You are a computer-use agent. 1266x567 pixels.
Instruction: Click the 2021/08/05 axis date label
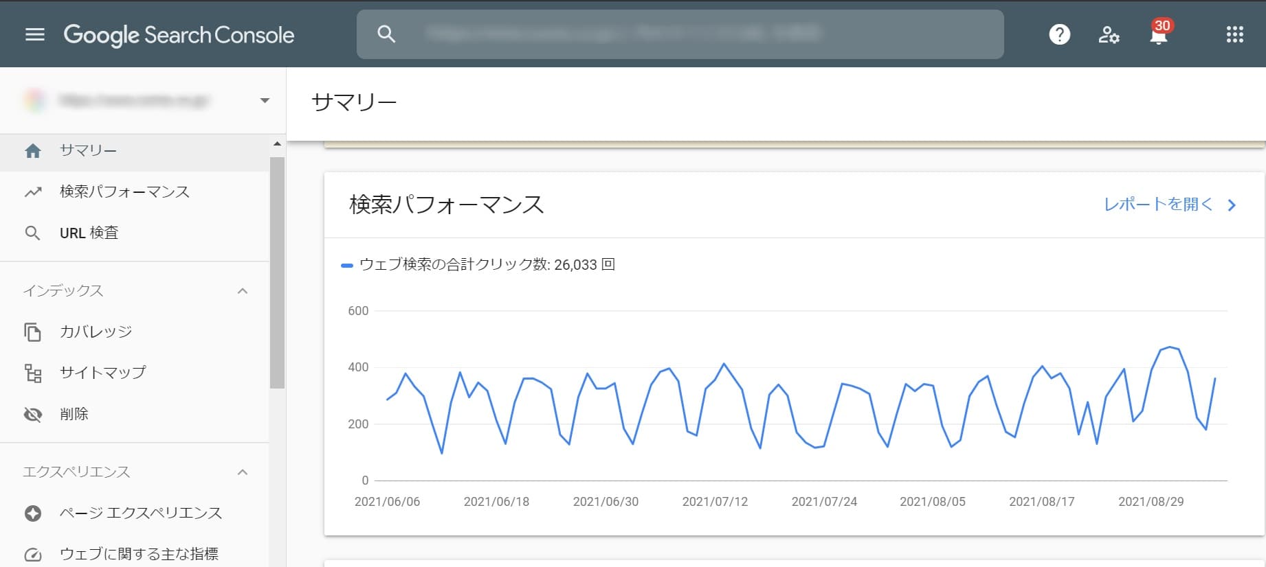click(x=933, y=502)
